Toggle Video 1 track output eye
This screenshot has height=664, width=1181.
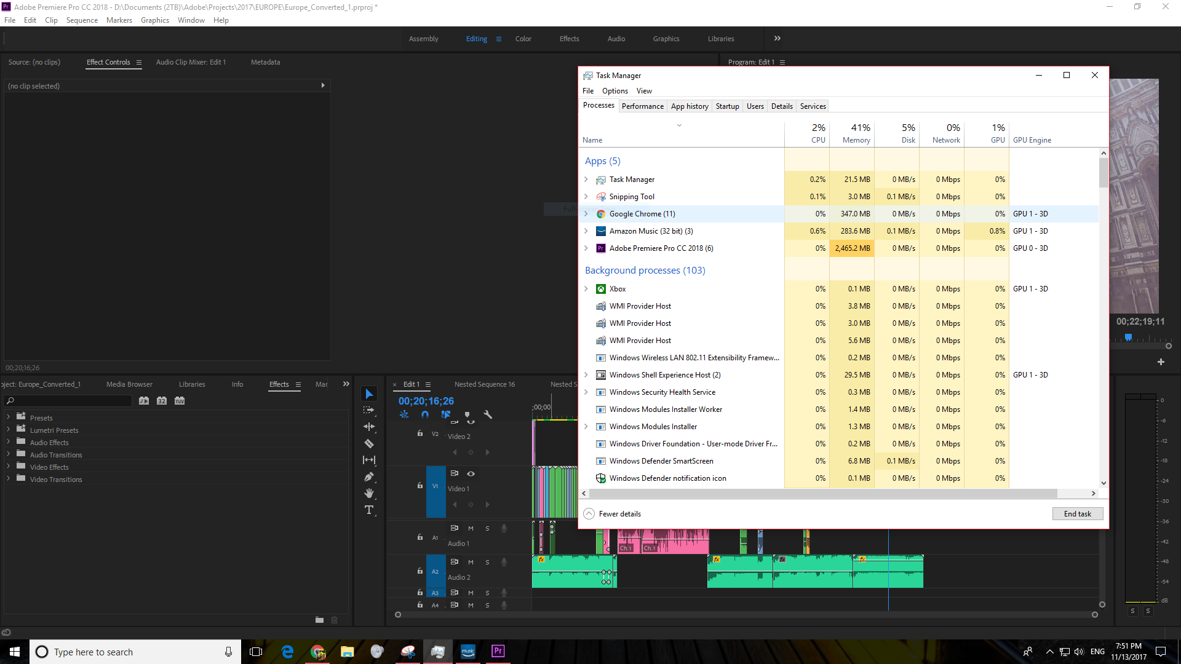coord(471,473)
